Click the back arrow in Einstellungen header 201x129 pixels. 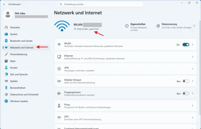4,4
